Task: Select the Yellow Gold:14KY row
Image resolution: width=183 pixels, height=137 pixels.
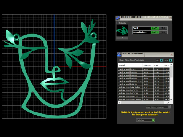Action: click(144, 75)
